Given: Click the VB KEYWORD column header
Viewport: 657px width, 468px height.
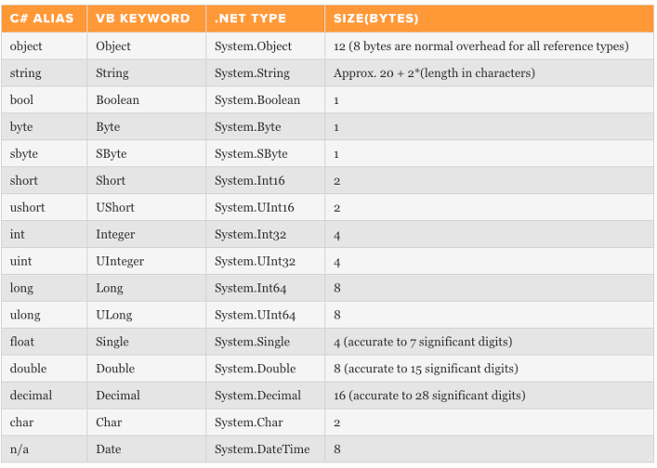Looking at the screenshot, I should click(142, 18).
